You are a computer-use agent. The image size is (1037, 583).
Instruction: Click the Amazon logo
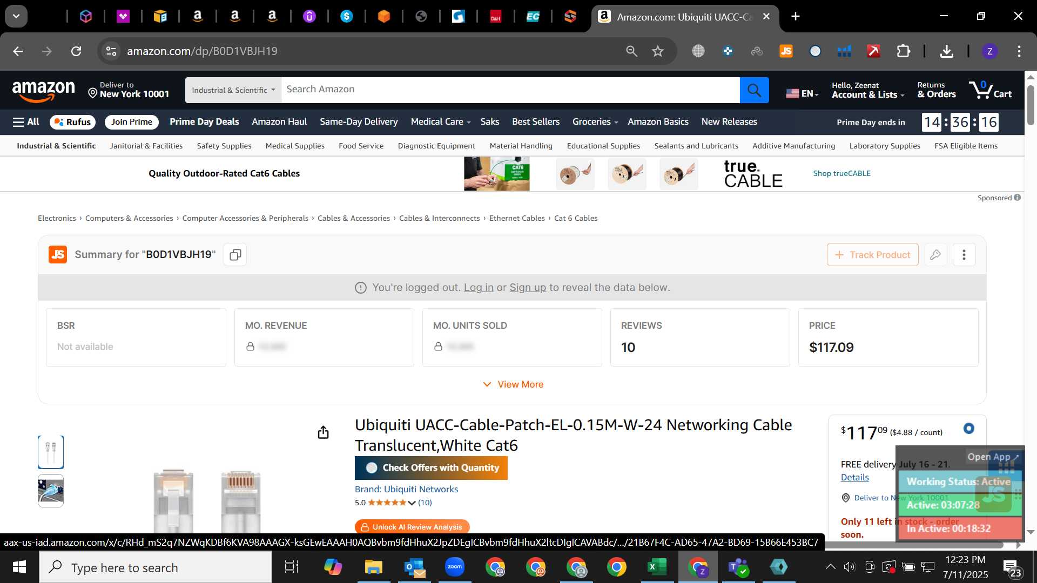point(44,90)
